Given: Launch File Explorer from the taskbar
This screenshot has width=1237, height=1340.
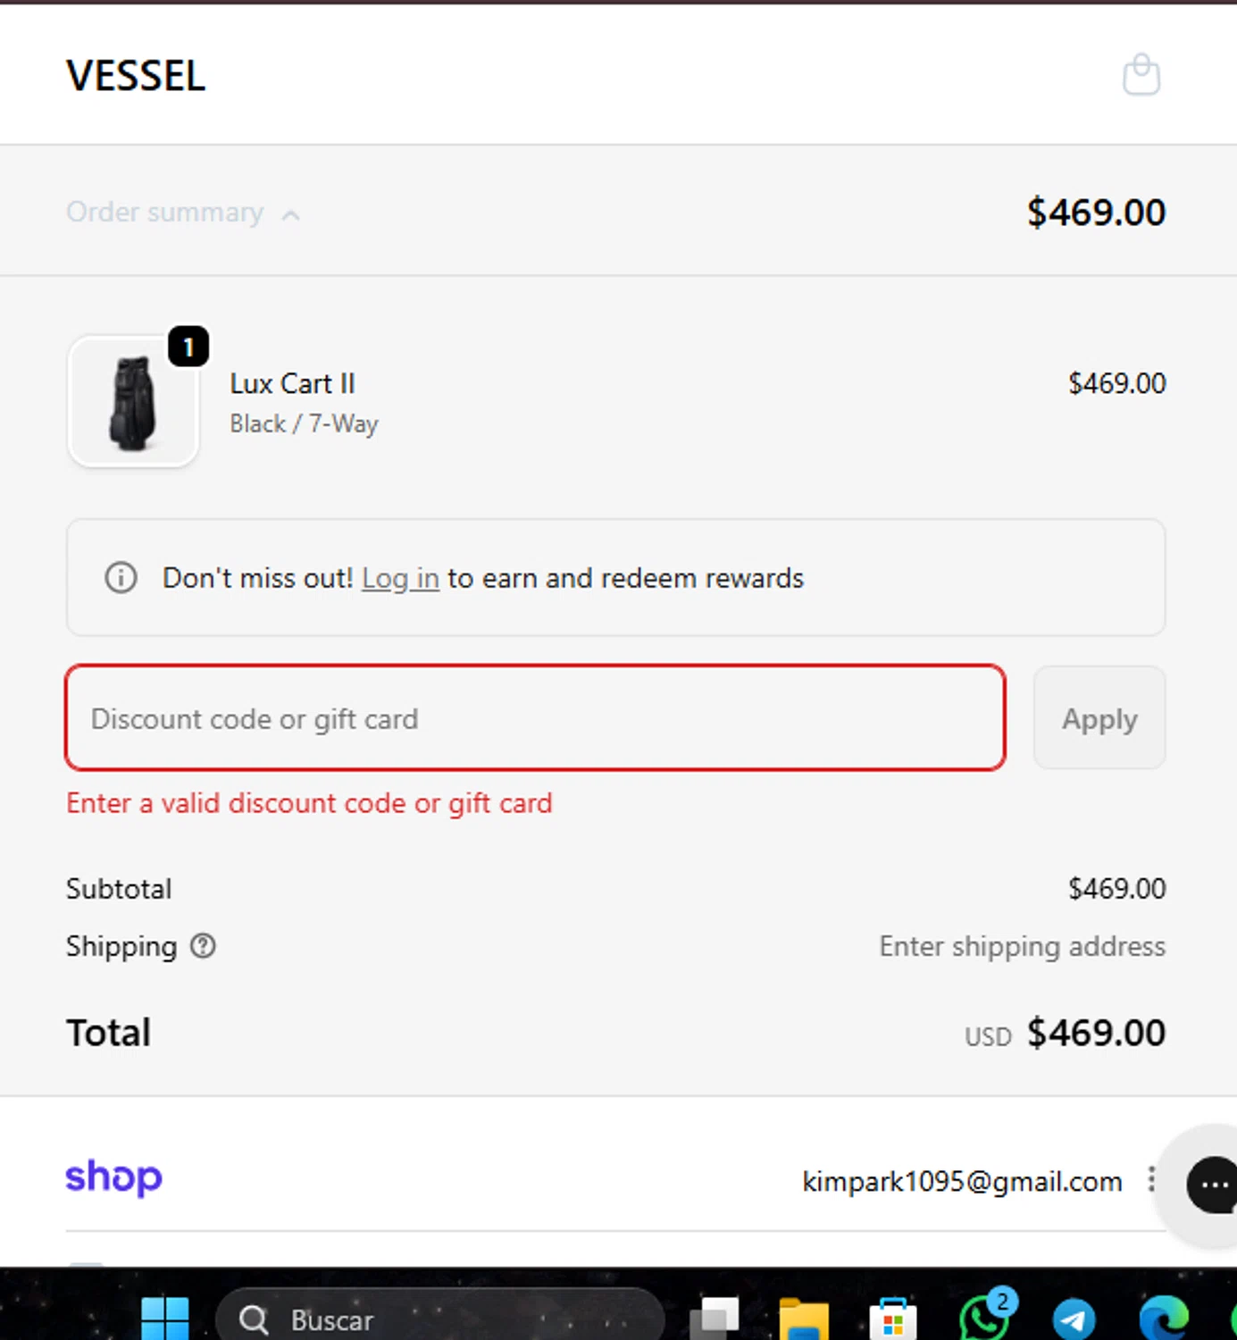Looking at the screenshot, I should [x=803, y=1319].
